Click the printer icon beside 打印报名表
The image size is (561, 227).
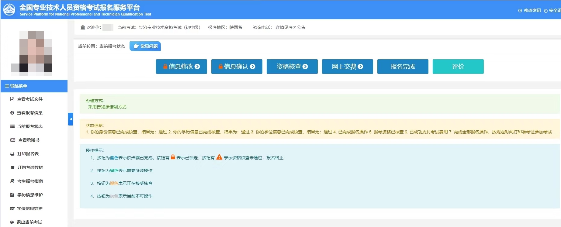coord(12,154)
